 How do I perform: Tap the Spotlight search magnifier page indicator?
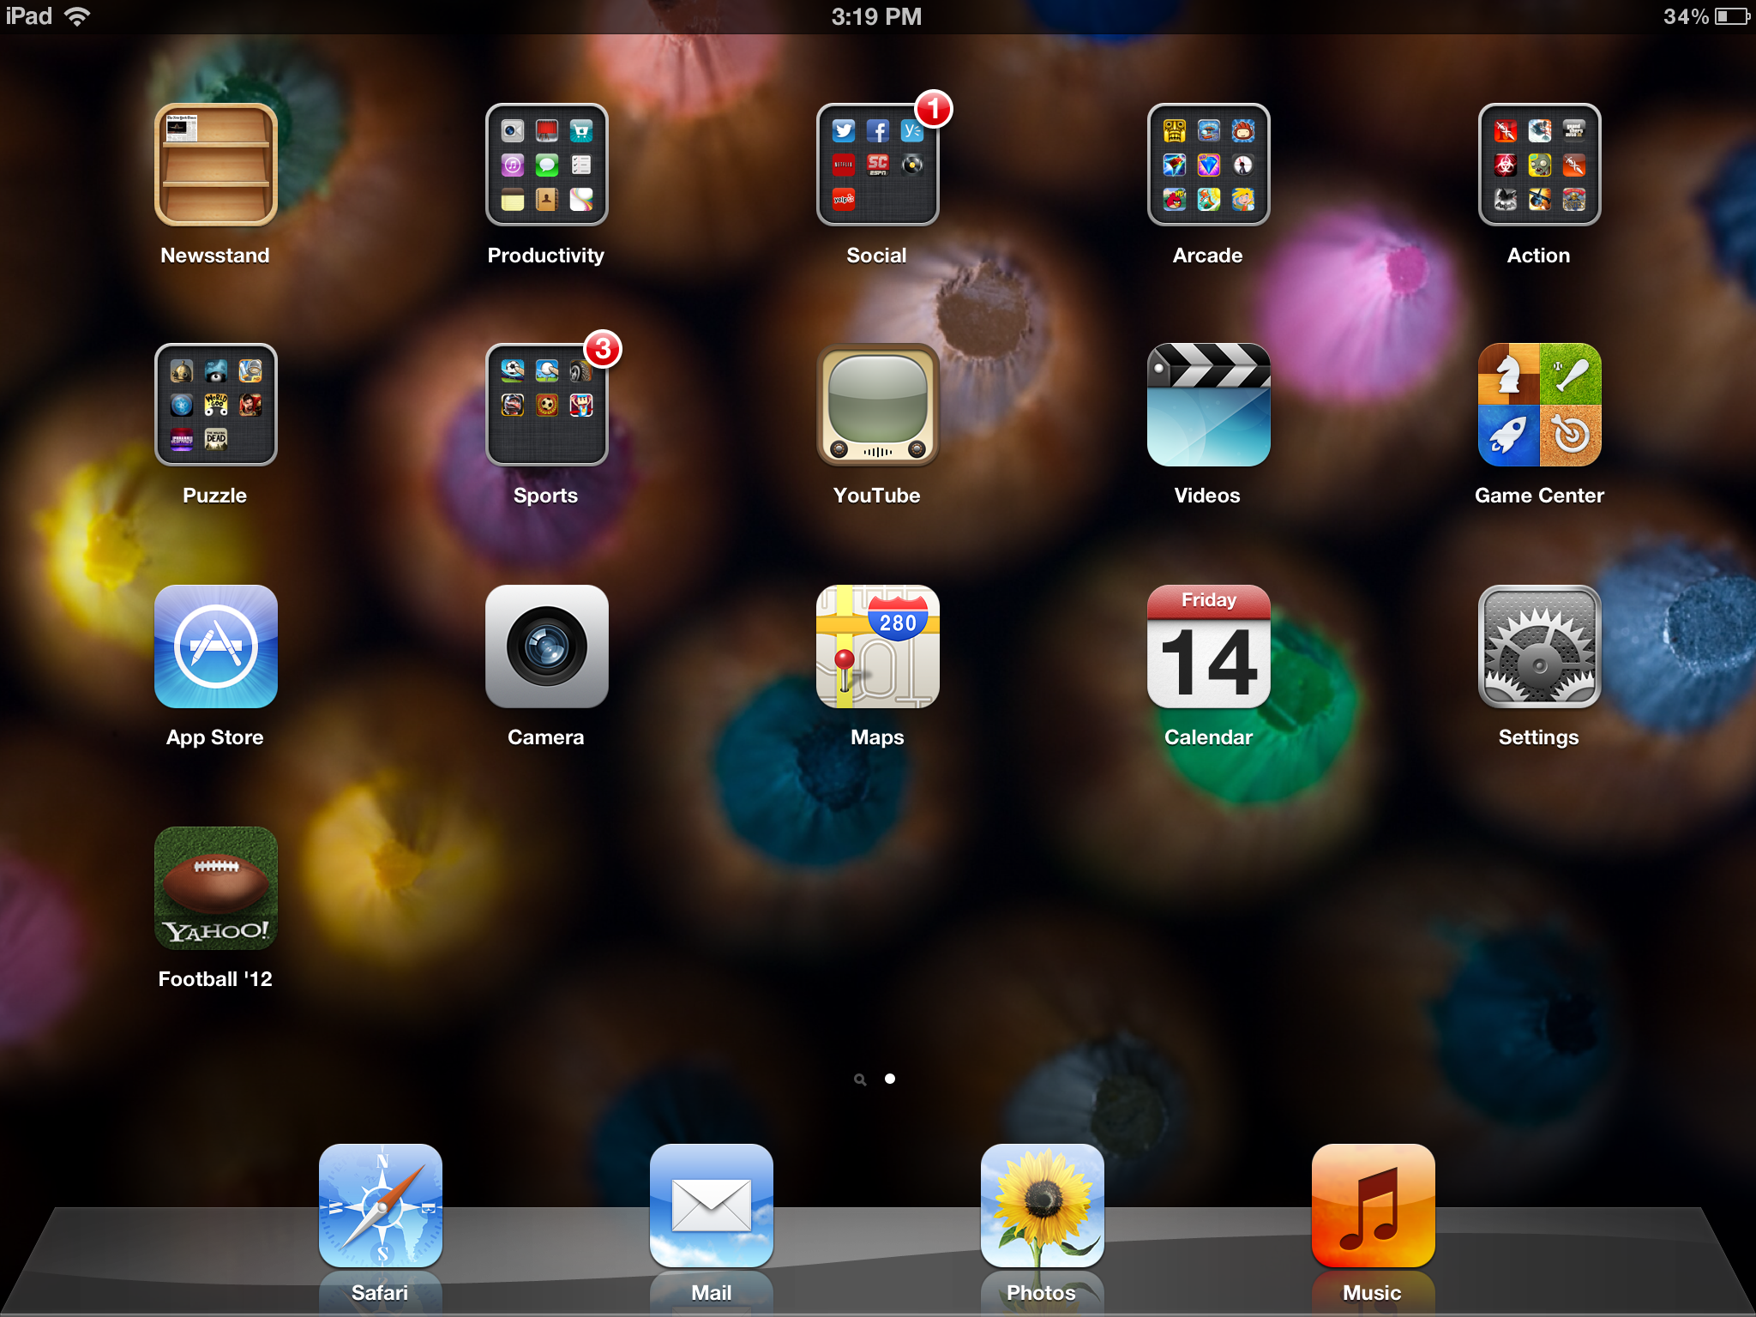(860, 1079)
